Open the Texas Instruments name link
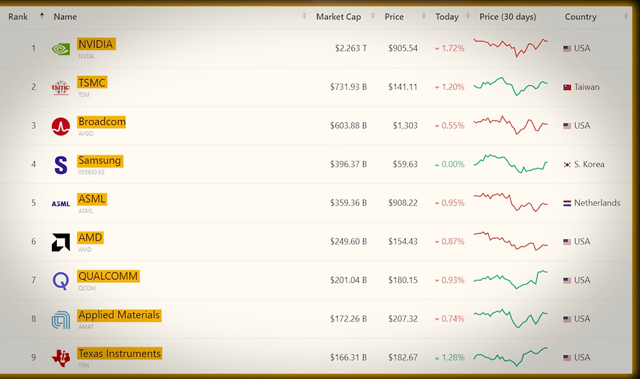640x379 pixels. (119, 353)
